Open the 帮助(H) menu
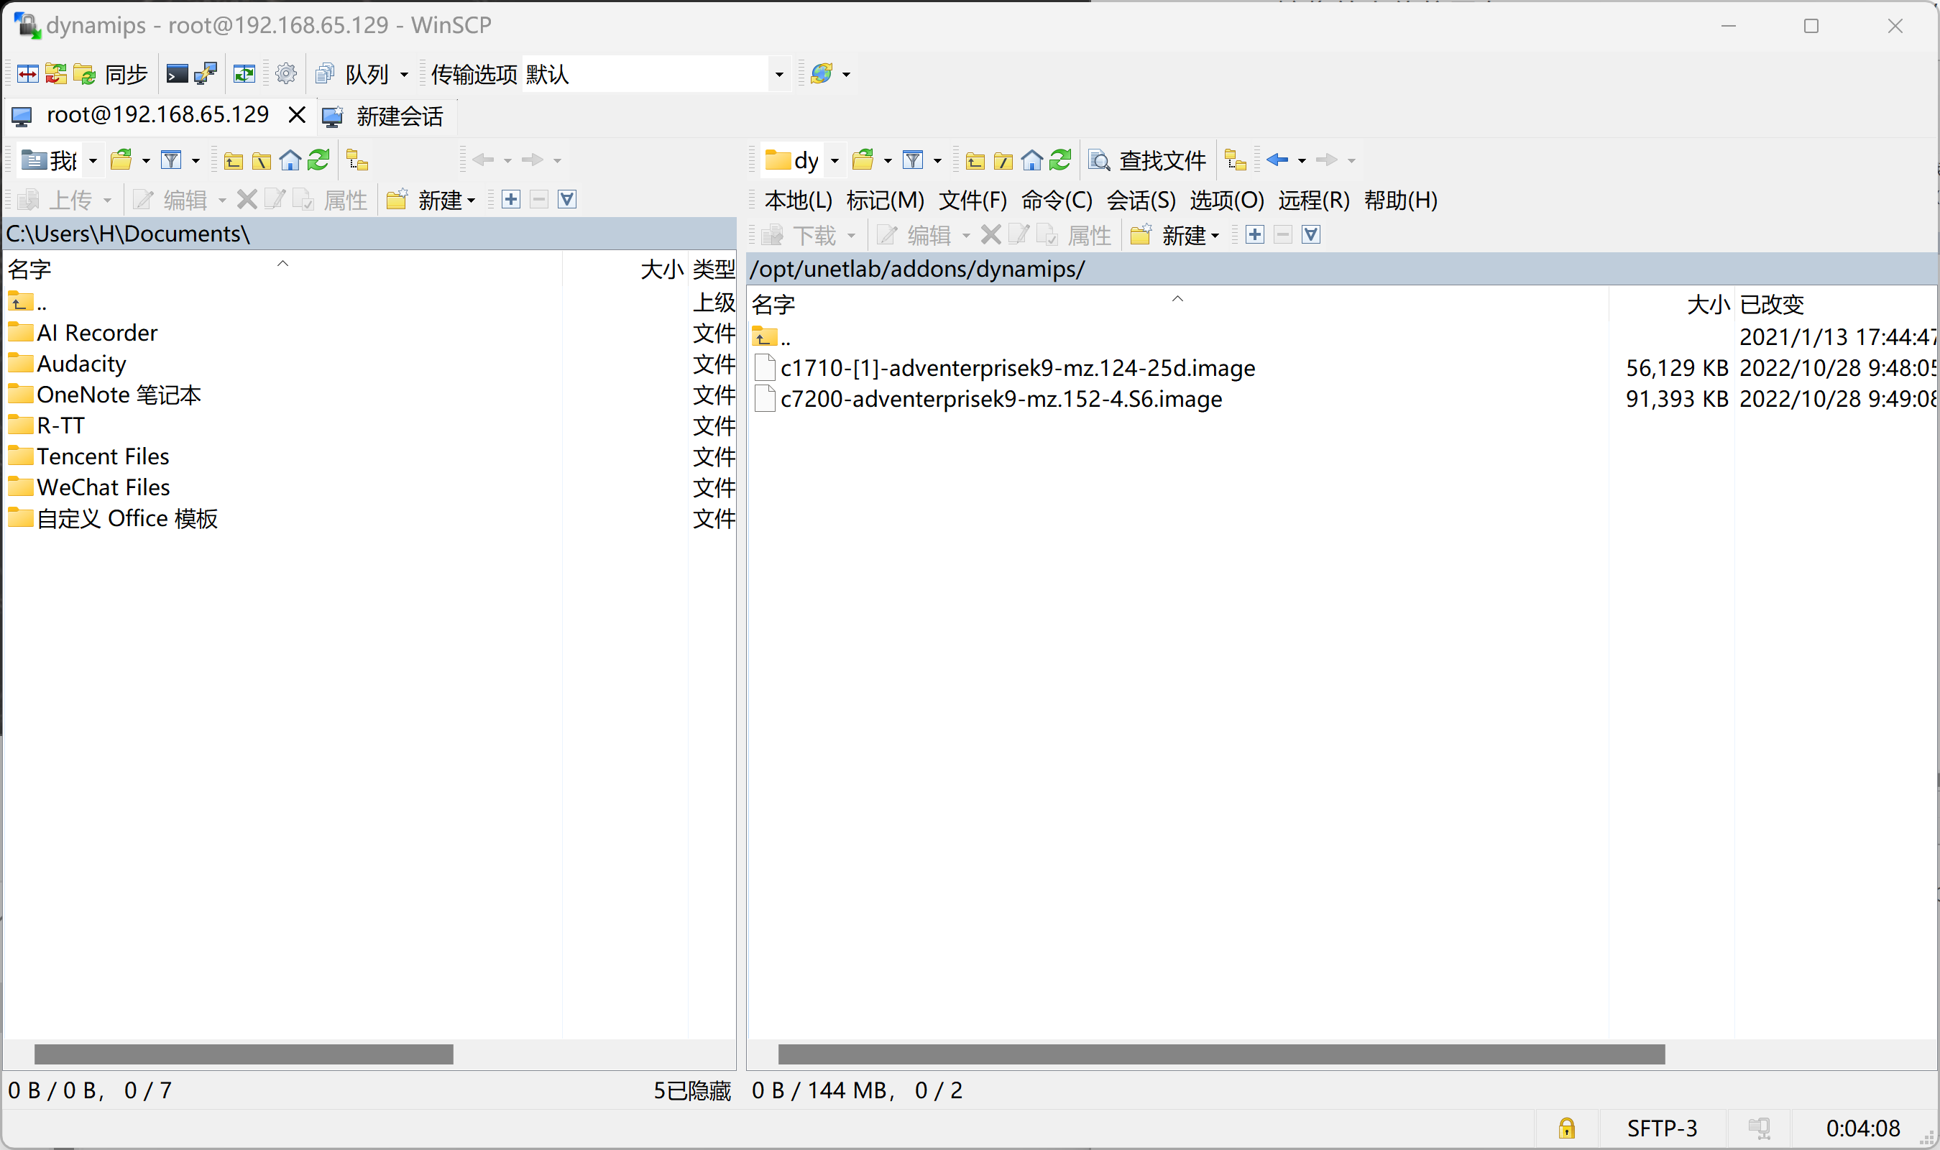Viewport: 1940px width, 1150px height. 1401,200
